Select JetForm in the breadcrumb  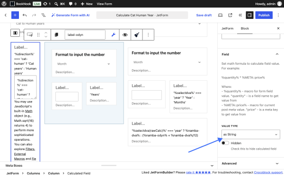point(12,173)
